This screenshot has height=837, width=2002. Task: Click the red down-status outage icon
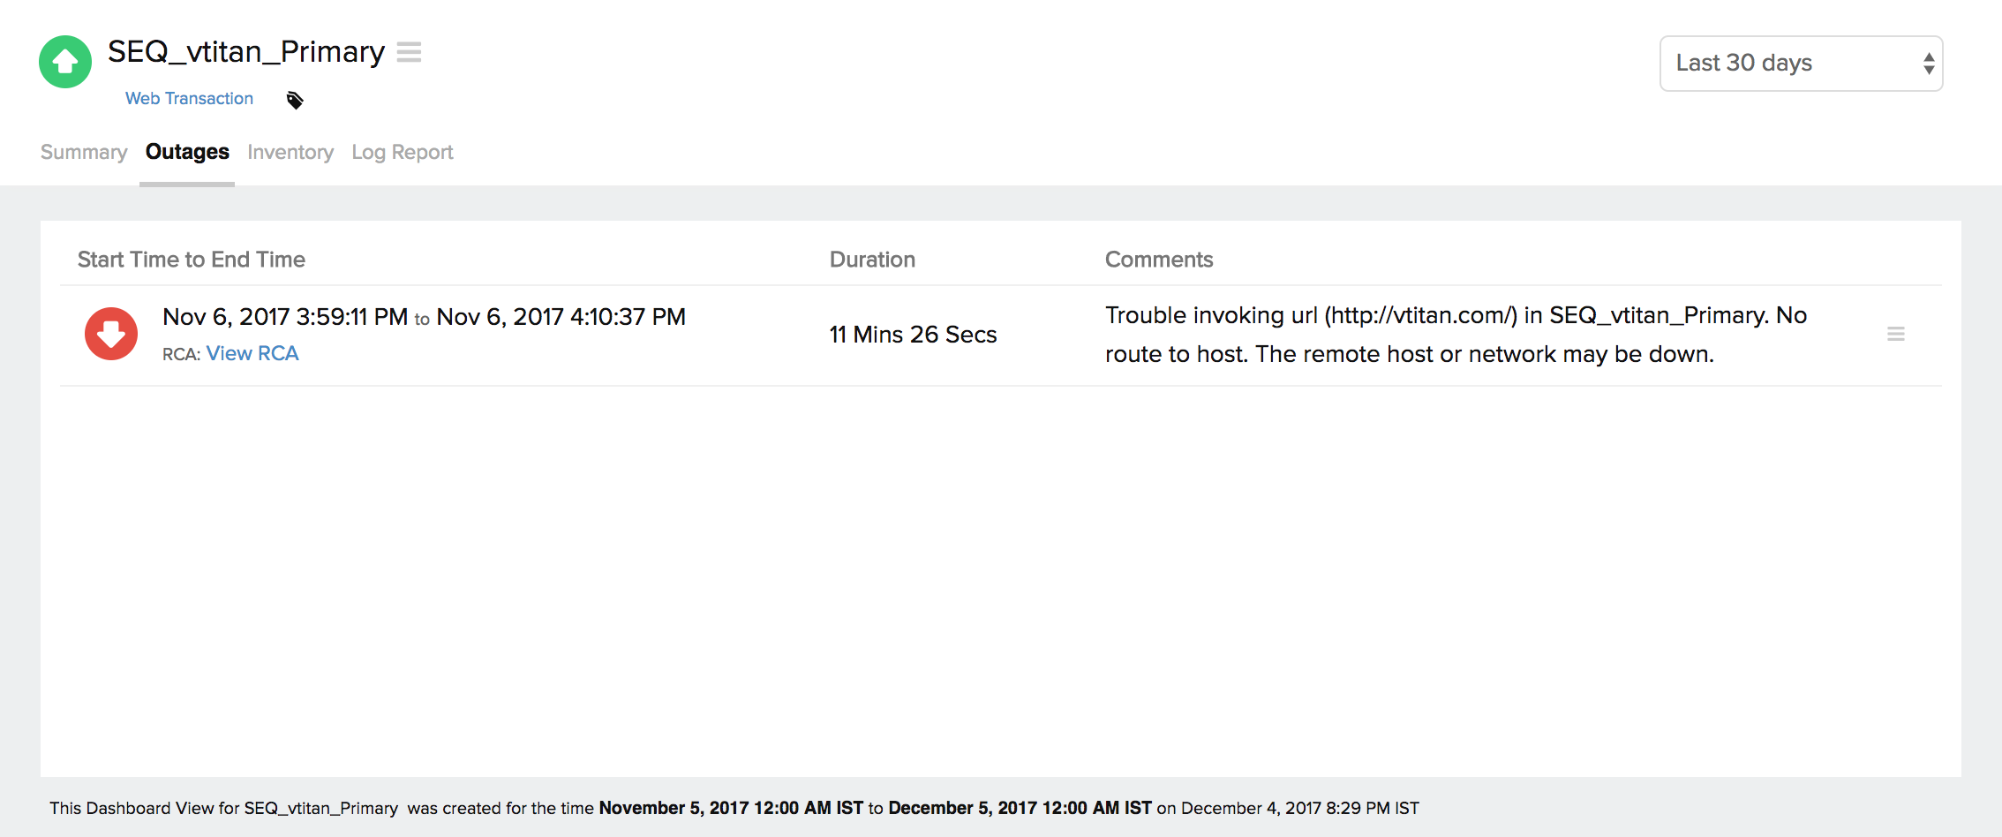tap(111, 334)
